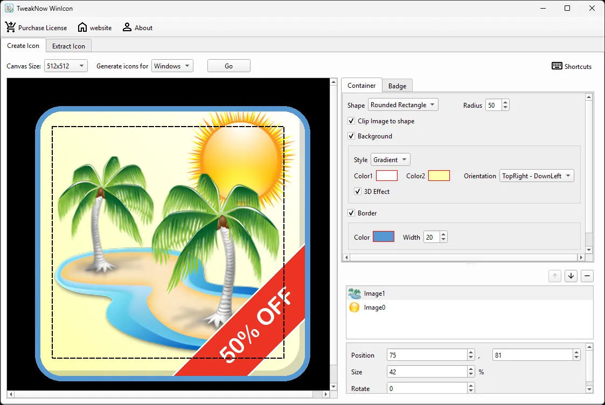Move layer down with the down arrow button

571,276
